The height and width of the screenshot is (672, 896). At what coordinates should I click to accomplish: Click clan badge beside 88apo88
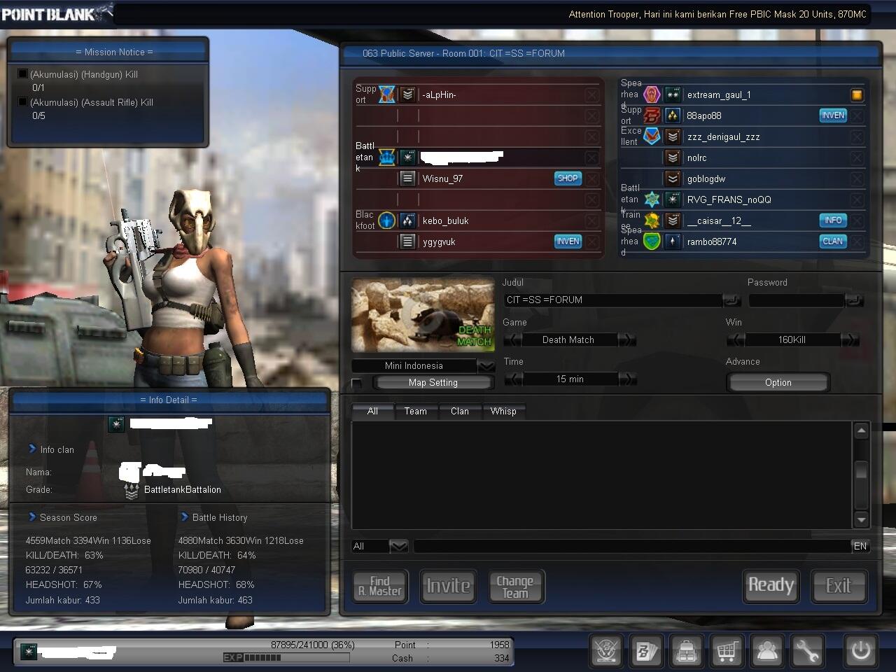point(652,115)
